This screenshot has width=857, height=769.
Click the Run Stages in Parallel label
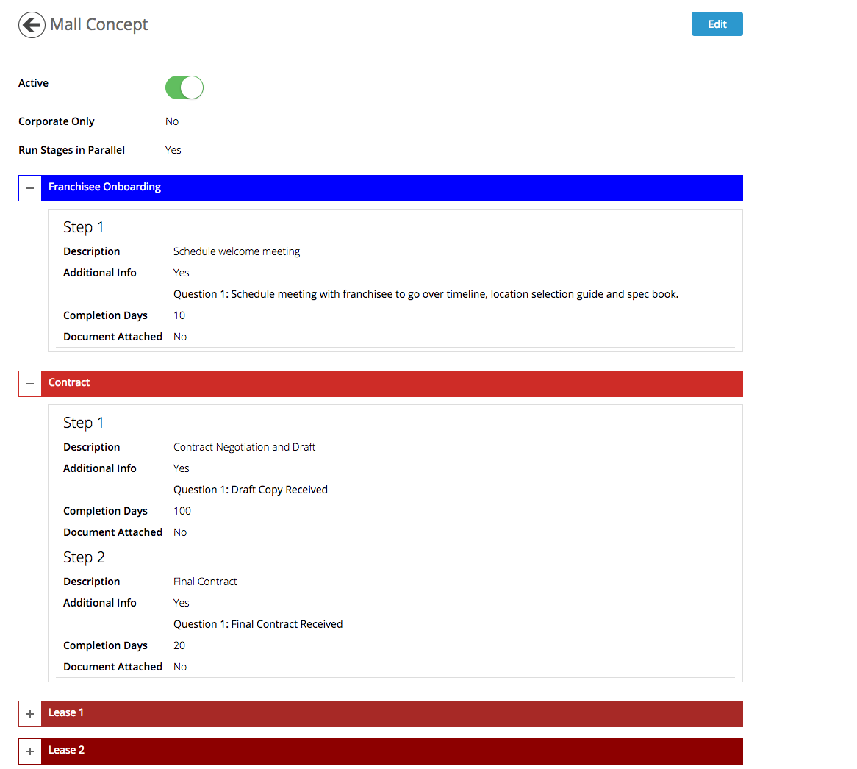point(71,150)
